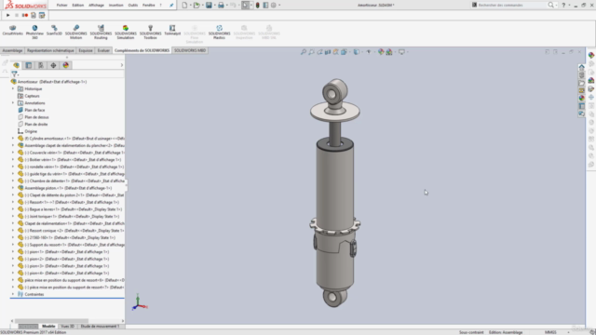Screen dimensions: 596x335
Task: Toggle SOLIDWORKS Simulation add-in
Action: pos(126,32)
